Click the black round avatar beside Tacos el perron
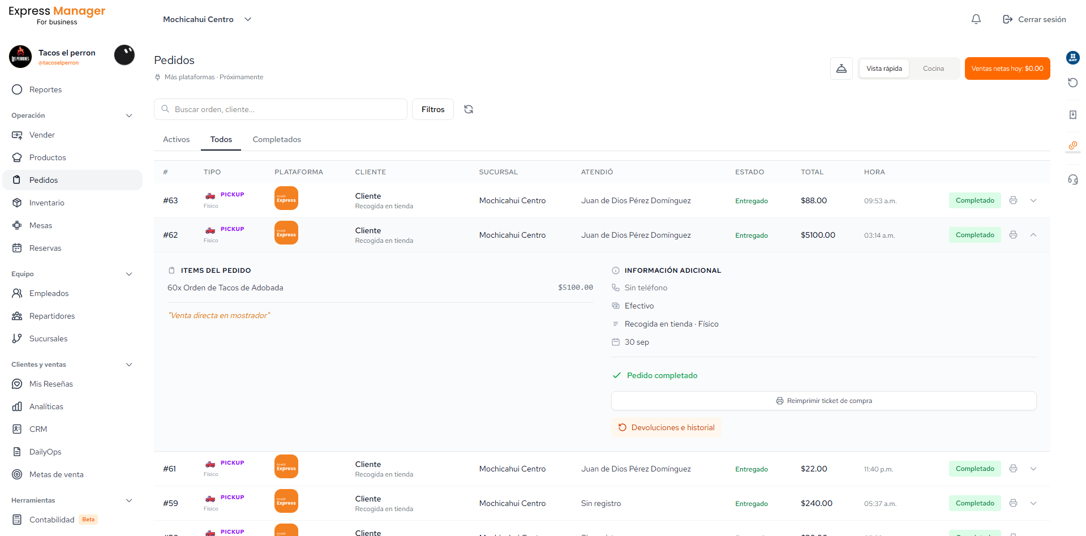Screen dimensions: 1086x536 125,55
